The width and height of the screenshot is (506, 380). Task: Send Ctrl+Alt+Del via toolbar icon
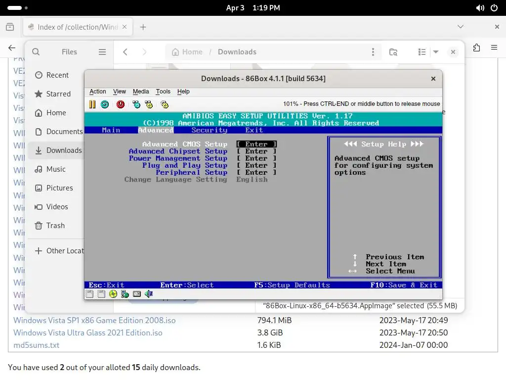click(136, 104)
